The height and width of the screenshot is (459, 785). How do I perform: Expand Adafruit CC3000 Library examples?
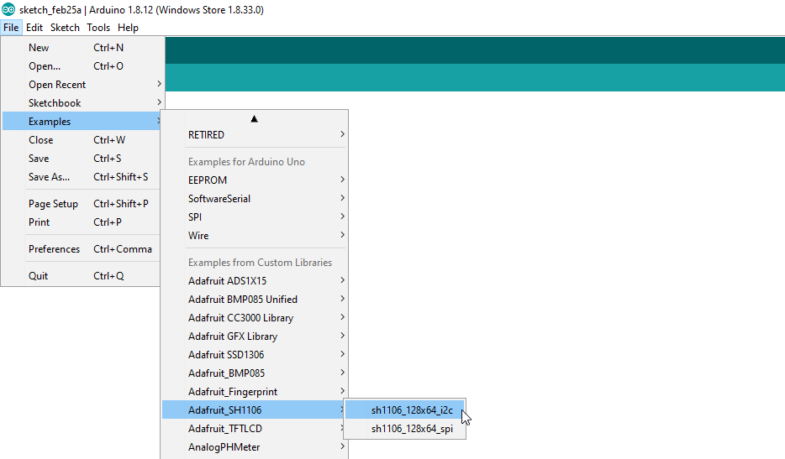255,318
